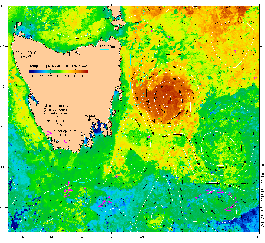Click the '-41' latitude axis label
The image size is (265, 243).
(x=2, y=46)
